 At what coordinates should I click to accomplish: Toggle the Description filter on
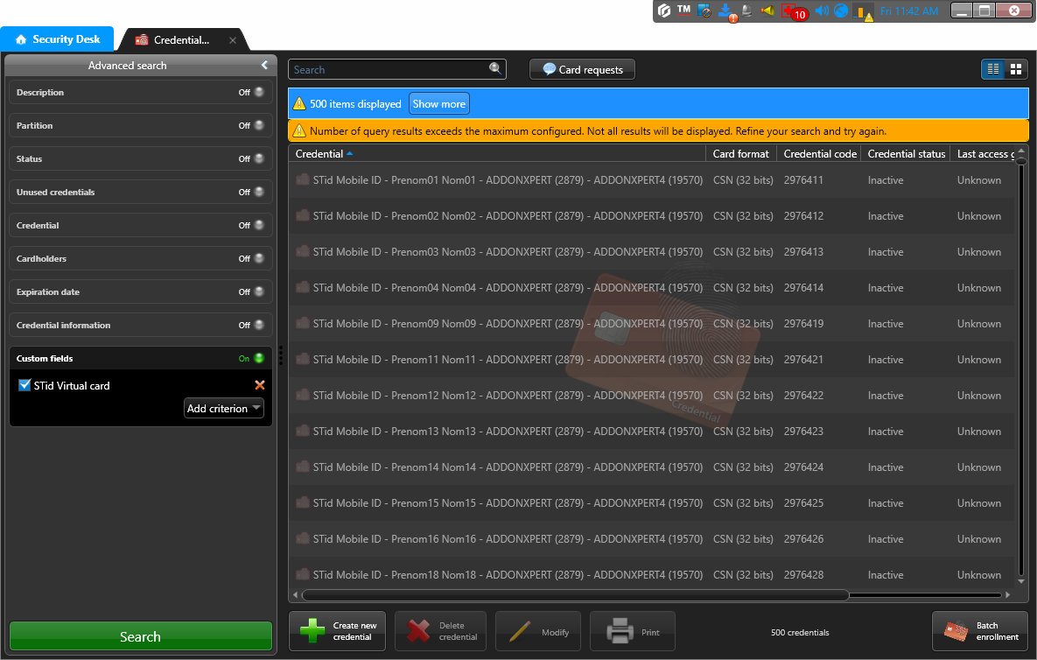pos(258,92)
